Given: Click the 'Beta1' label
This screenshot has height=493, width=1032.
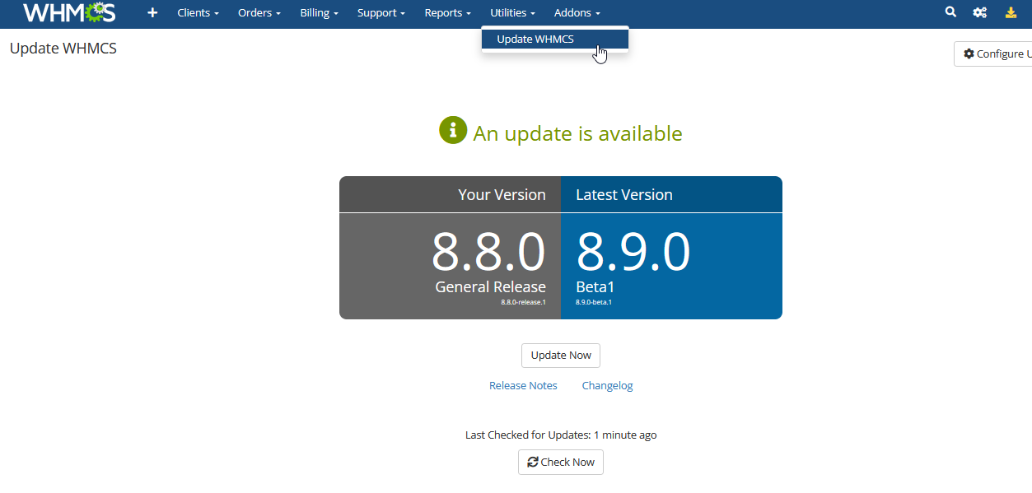Looking at the screenshot, I should point(595,287).
